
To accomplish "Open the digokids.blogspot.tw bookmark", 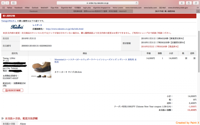I will pyautogui.click(x=102, y=8).
